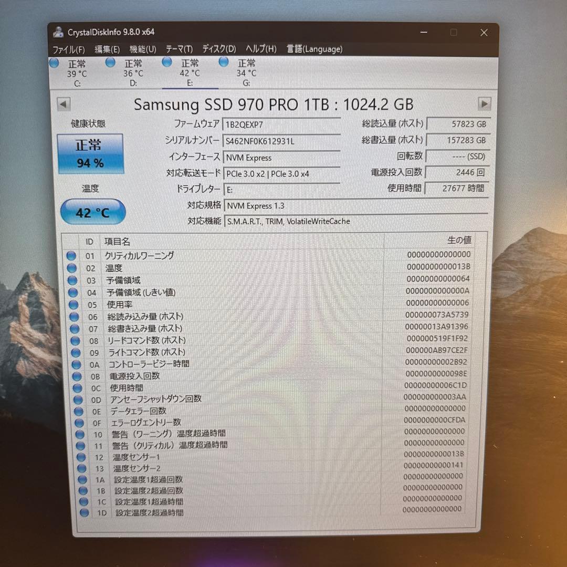Open the ファイル(F) menu
The image size is (567, 567).
(69, 49)
